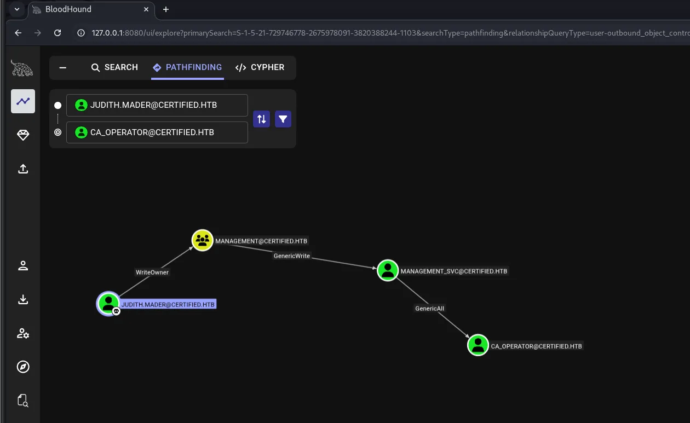Select the MANAGEMENT_SVC user node
The image size is (690, 423).
pos(388,270)
